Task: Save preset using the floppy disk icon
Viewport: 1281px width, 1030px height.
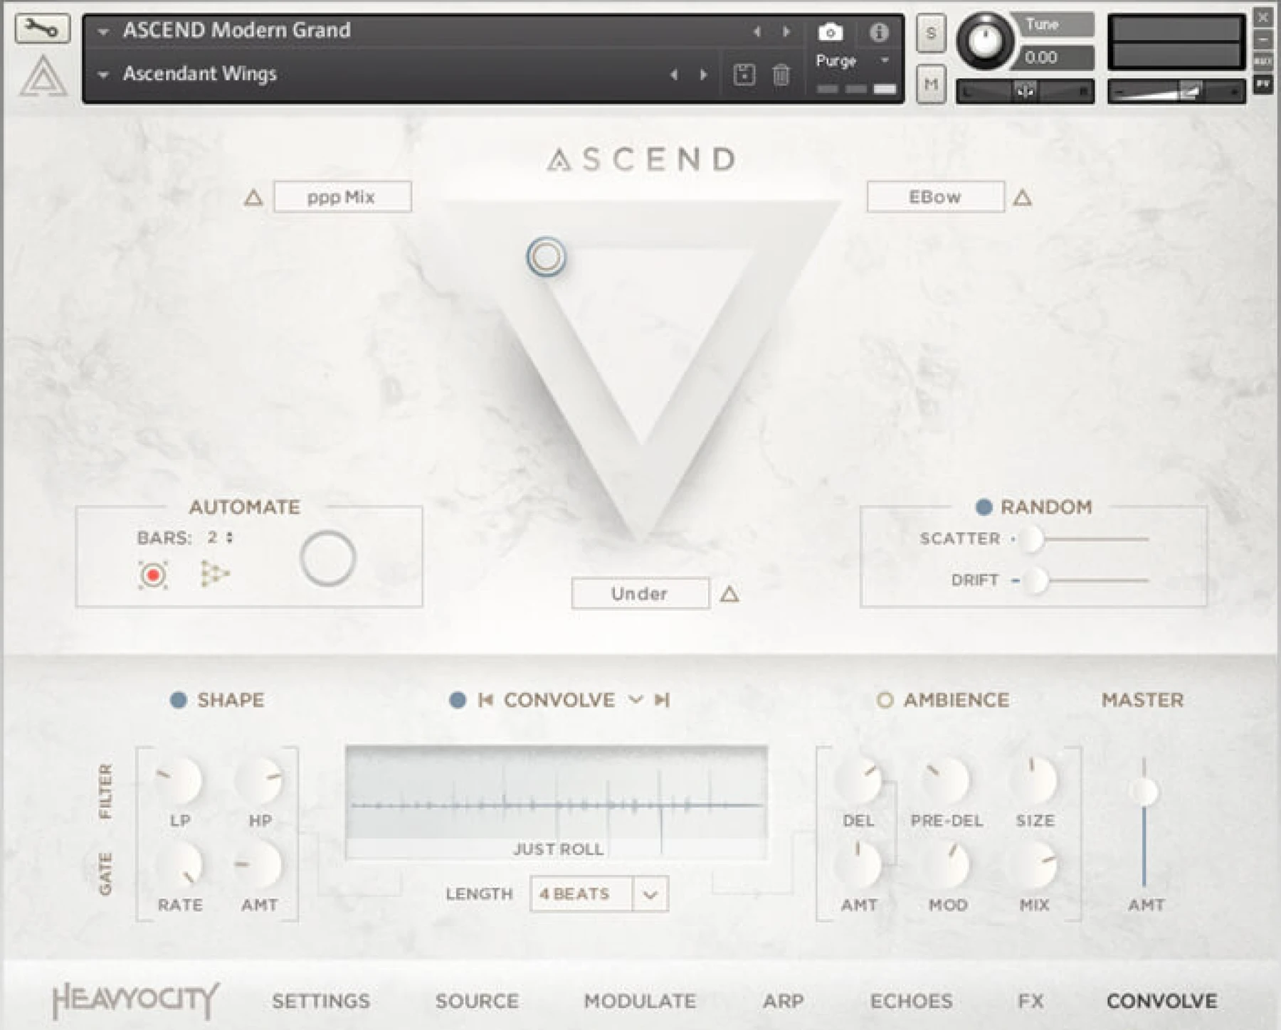Action: tap(744, 74)
